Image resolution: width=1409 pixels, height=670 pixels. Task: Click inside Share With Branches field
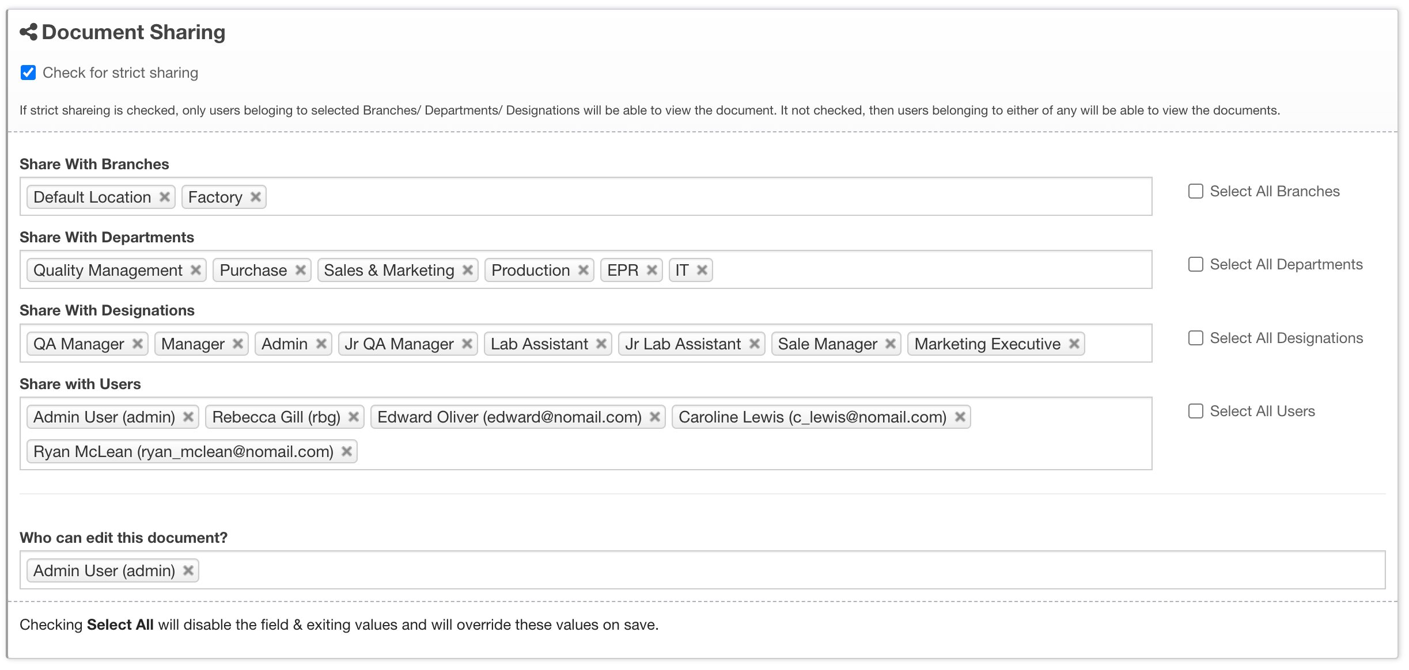pyautogui.click(x=691, y=197)
